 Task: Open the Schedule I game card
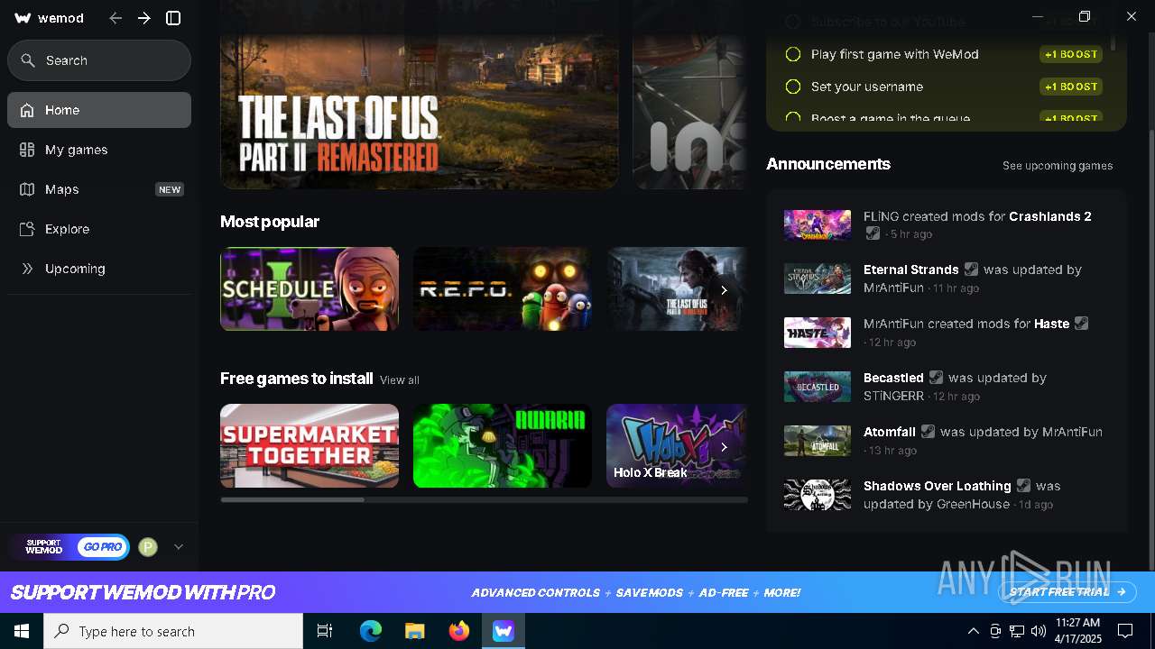[310, 288]
